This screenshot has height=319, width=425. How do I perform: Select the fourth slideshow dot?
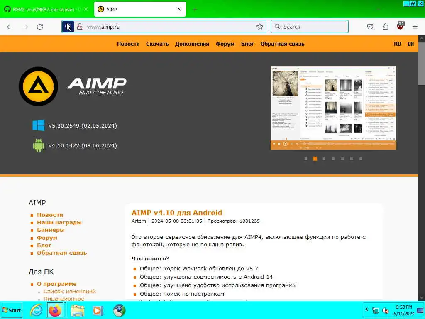tap(333, 159)
